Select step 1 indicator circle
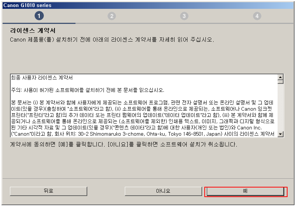 tap(39, 16)
